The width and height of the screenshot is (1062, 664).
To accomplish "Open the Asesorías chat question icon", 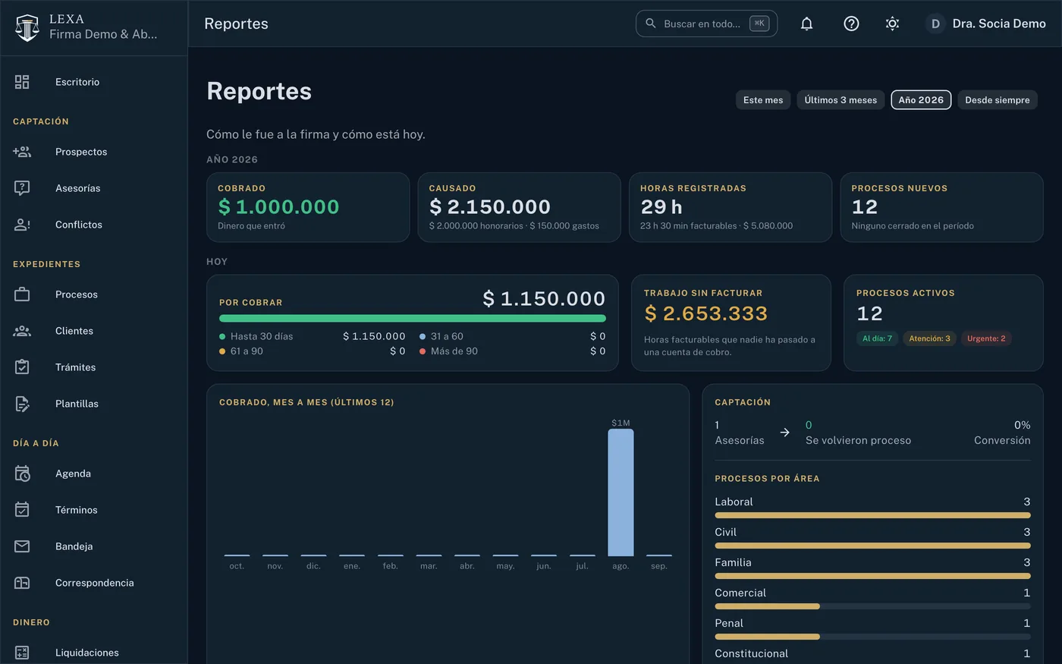I will (22, 188).
